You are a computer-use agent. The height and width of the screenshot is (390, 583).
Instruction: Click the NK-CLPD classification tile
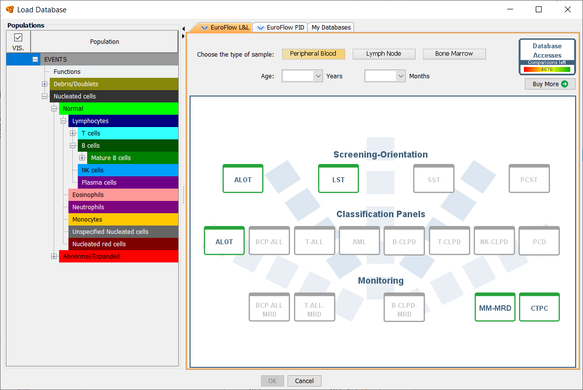tap(494, 240)
